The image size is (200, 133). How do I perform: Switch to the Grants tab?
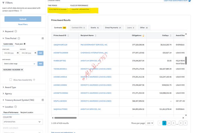coord(94,28)
